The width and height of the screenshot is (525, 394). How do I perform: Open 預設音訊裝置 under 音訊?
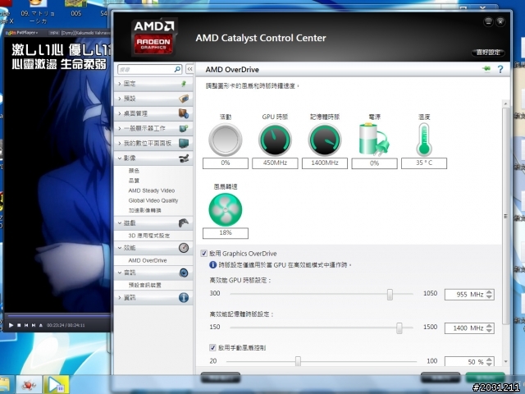(x=145, y=285)
